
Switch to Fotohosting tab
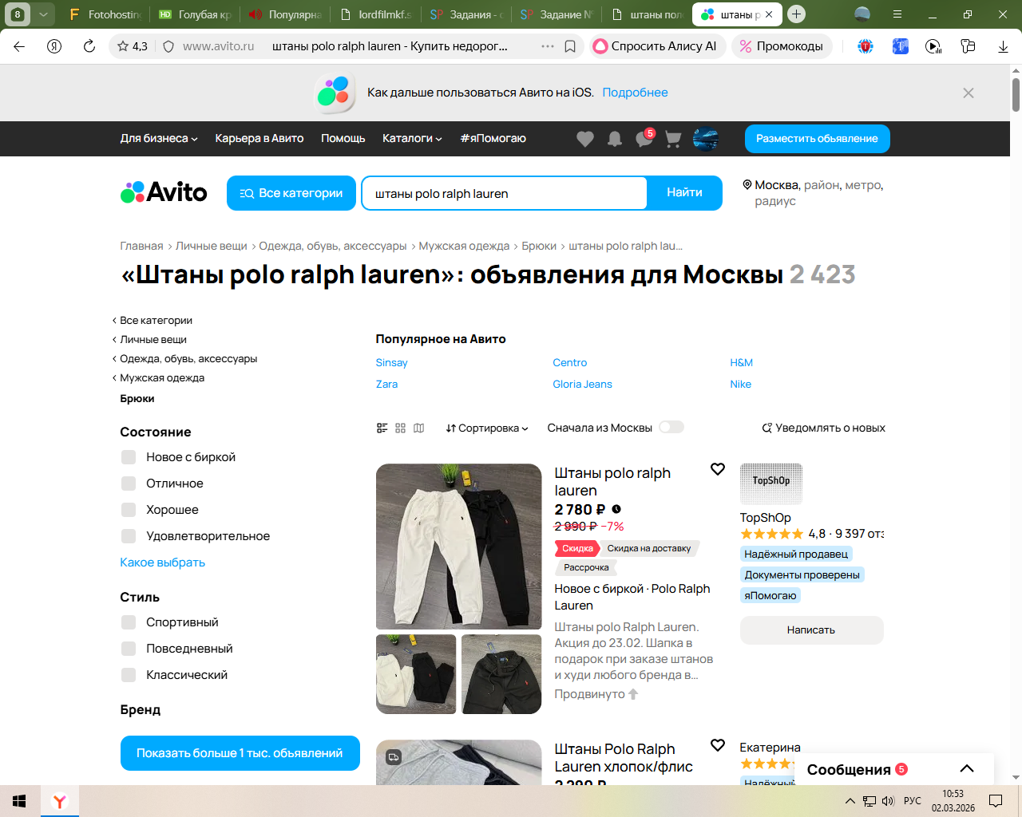[105, 14]
